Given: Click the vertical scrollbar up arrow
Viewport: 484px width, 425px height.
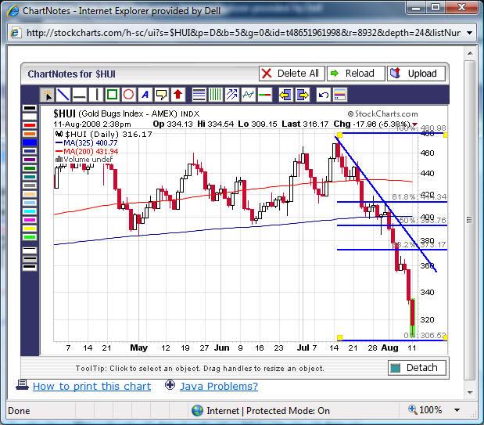Looking at the screenshot, I should tap(470, 53).
